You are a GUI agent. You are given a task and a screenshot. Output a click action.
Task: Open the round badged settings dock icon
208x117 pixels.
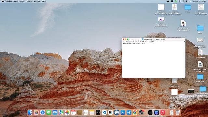pos(141,112)
